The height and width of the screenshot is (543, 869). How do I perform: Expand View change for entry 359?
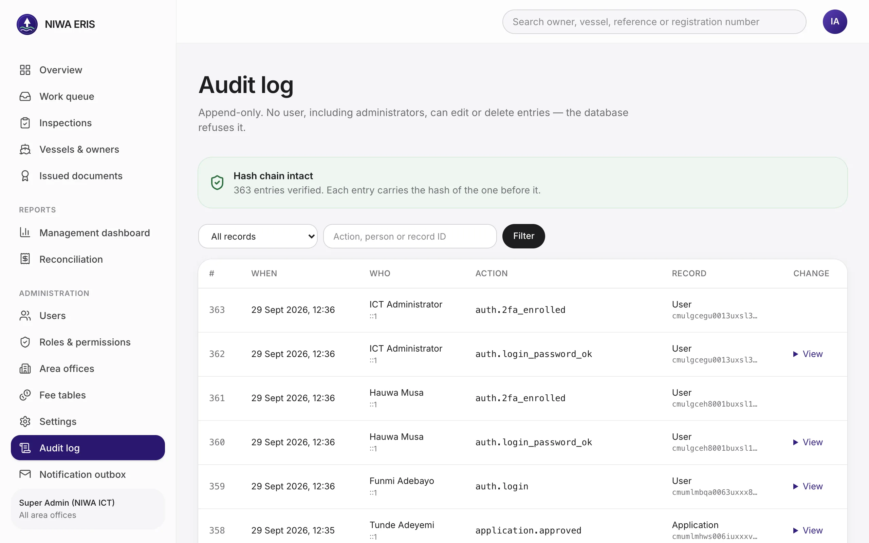(808, 486)
